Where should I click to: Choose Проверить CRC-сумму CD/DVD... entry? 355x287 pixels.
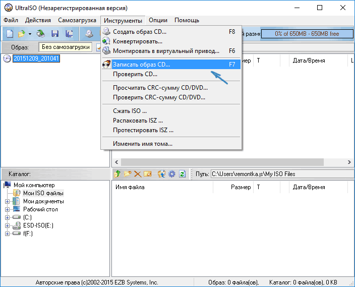pos(171,97)
